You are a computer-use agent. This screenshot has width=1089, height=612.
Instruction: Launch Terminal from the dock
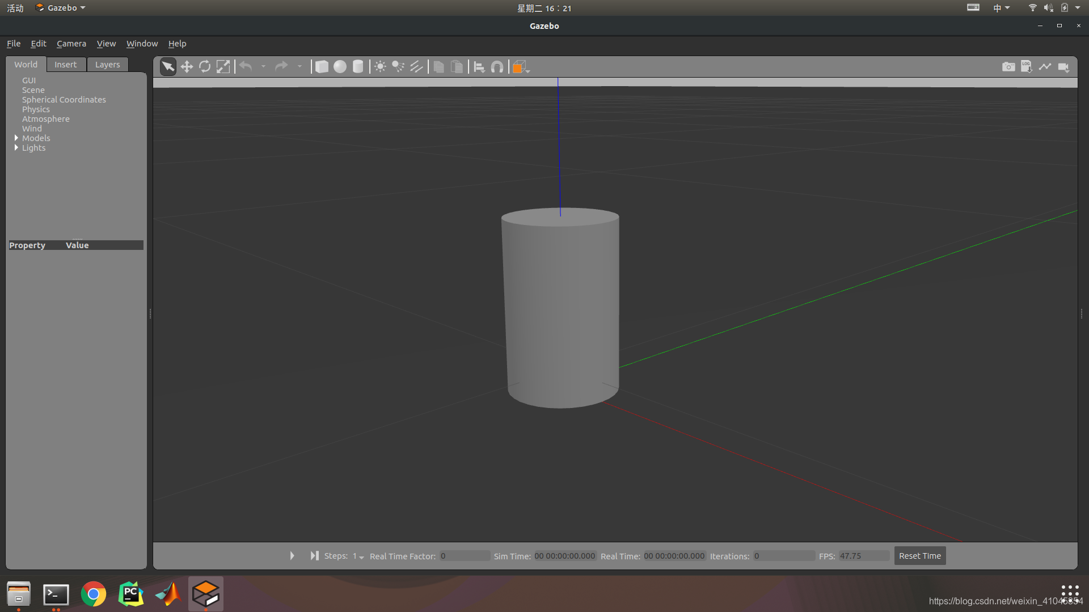(56, 594)
